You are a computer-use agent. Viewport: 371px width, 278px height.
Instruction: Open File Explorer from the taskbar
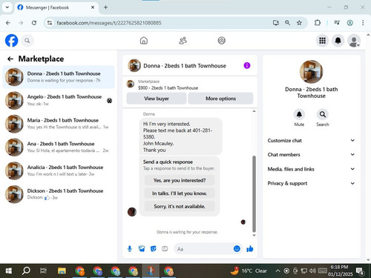tap(62, 271)
